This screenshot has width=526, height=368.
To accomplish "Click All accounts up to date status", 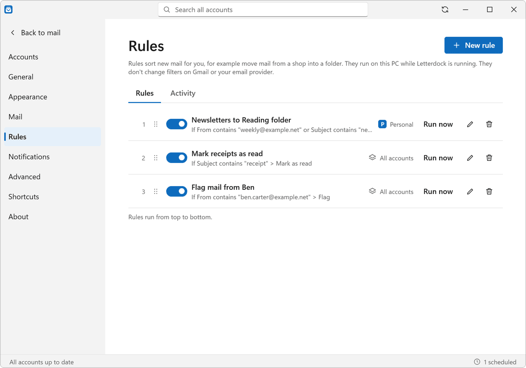I will pos(42,362).
